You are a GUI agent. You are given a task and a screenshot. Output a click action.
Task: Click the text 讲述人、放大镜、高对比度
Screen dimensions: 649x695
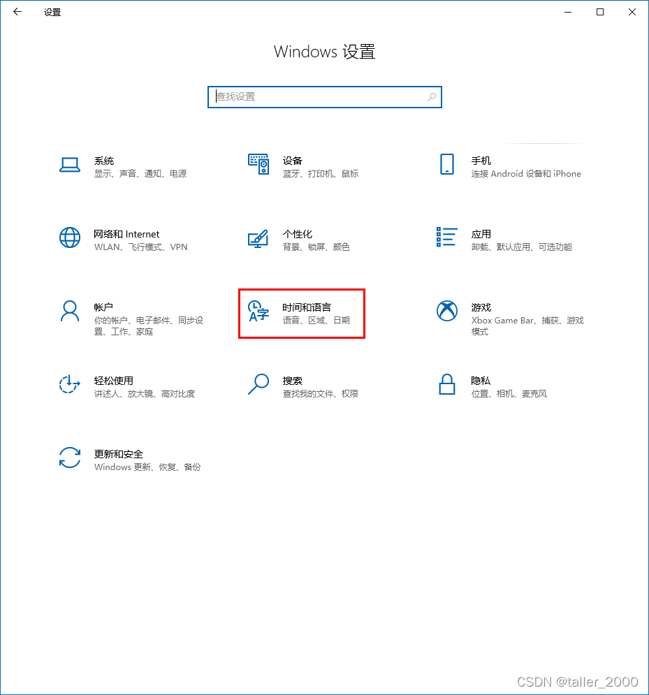145,393
